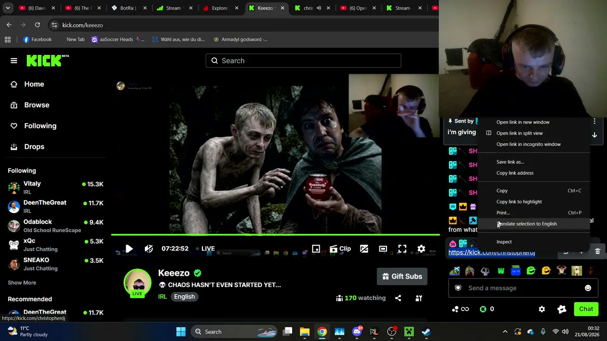Open the Armadyl godsword bookmark

click(240, 39)
